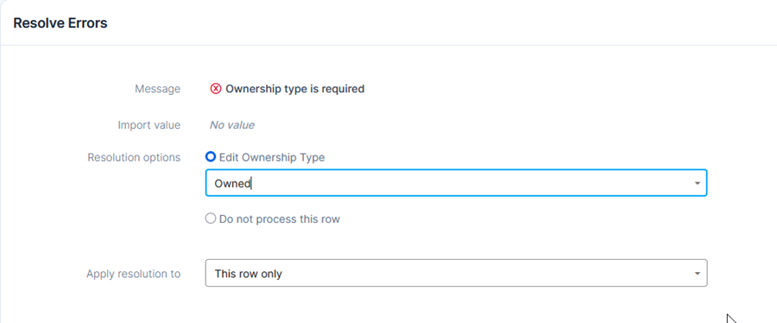Click the No value import text
This screenshot has height=323, width=777.
tap(232, 125)
